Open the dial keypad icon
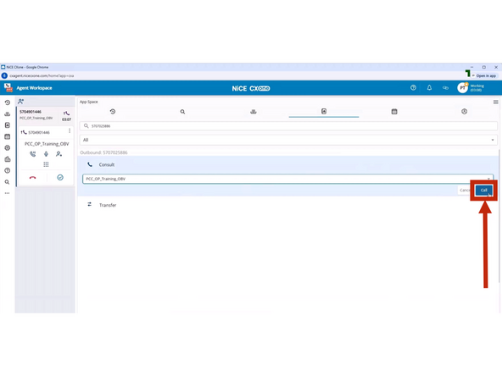The height and width of the screenshot is (376, 502). coord(46,164)
